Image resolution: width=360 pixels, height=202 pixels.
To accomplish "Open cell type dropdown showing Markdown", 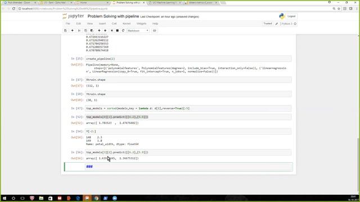I will [138, 30].
